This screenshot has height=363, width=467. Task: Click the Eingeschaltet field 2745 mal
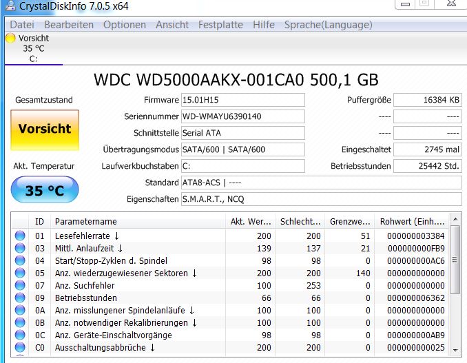428,149
